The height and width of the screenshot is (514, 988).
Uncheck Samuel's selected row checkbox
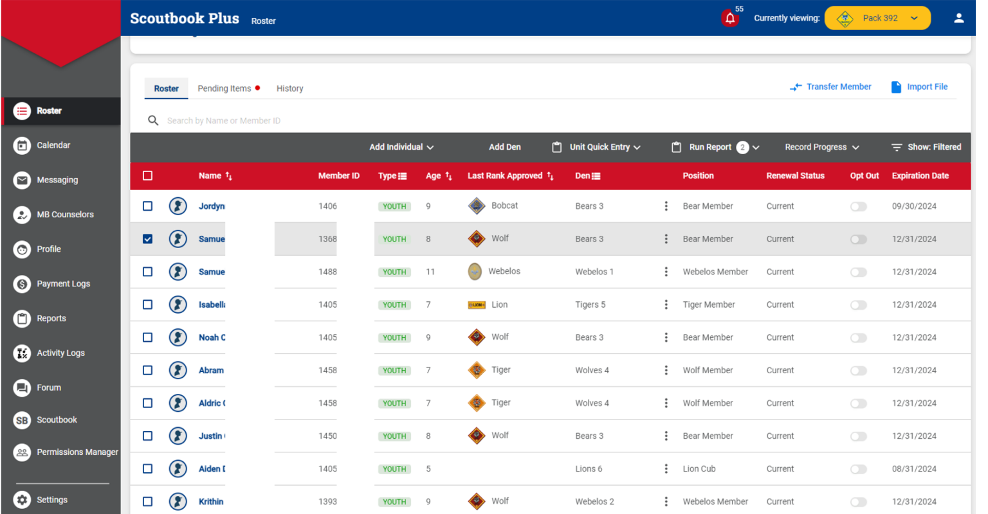147,238
